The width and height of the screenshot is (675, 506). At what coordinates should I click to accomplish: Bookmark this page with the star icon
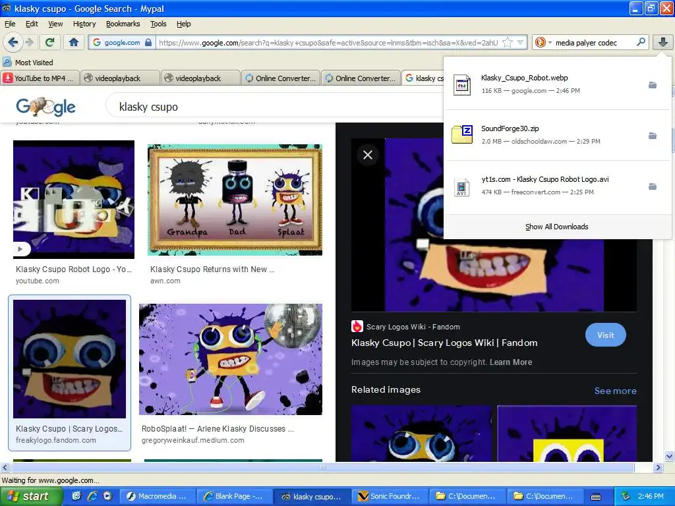[508, 42]
